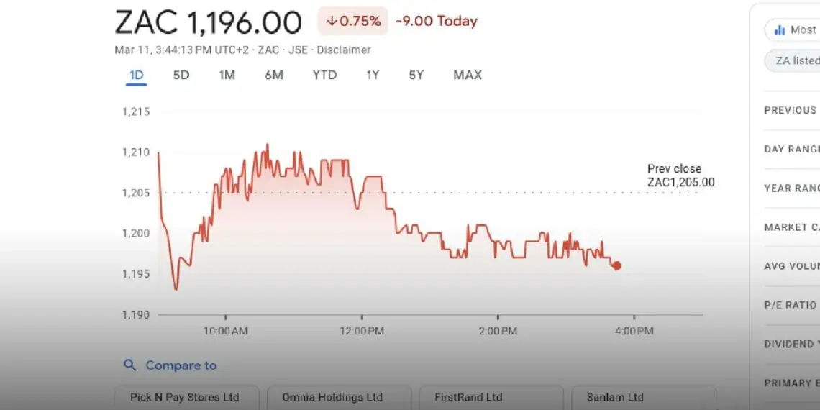
Task: Compare with Pick N Pay Stores Ltd
Action: tap(185, 397)
